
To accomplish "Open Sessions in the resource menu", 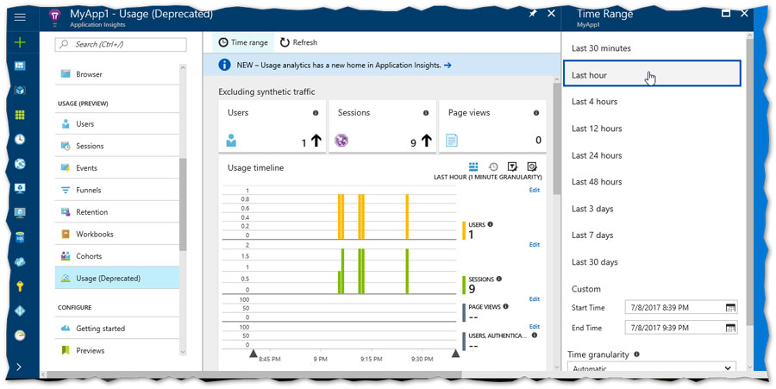I will pos(116,146).
